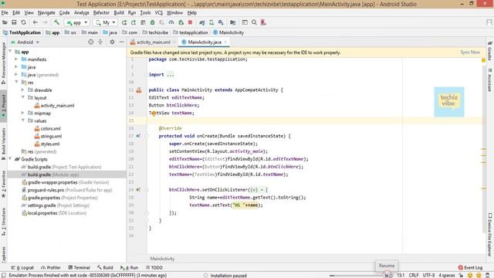Viewport: 494px width, 278px height.
Task: Click the tool windows toggle icon at bottom-left corner
Action: click(3, 275)
